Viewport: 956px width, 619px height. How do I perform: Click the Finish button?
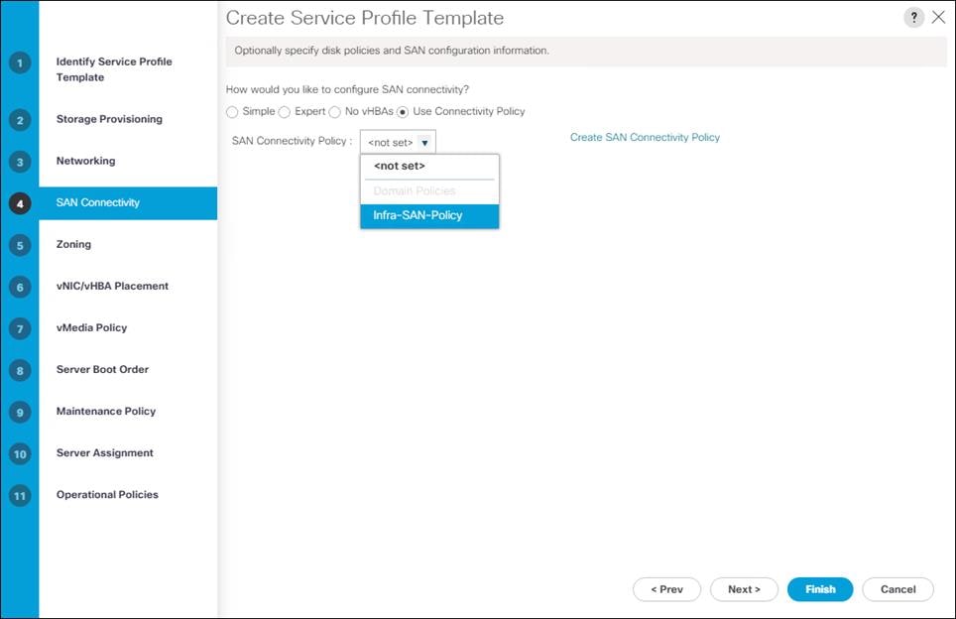[820, 588]
